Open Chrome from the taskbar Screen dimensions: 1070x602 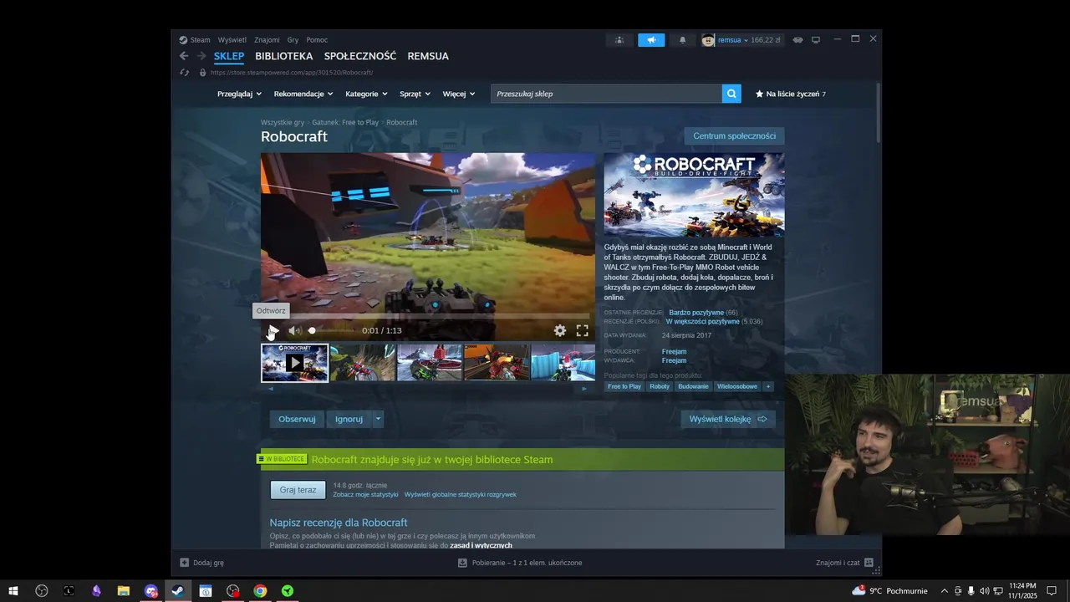pyautogui.click(x=260, y=591)
